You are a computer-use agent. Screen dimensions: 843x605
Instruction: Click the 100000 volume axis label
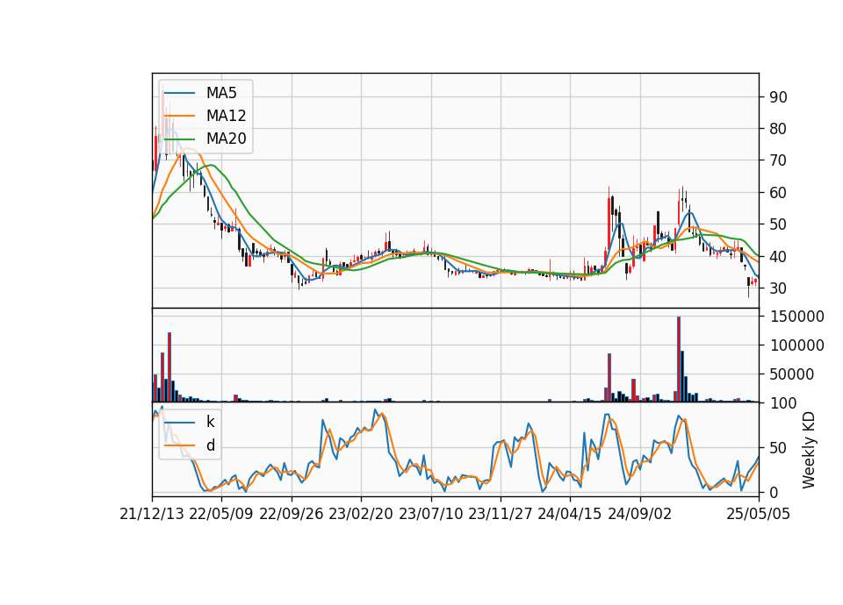click(796, 345)
